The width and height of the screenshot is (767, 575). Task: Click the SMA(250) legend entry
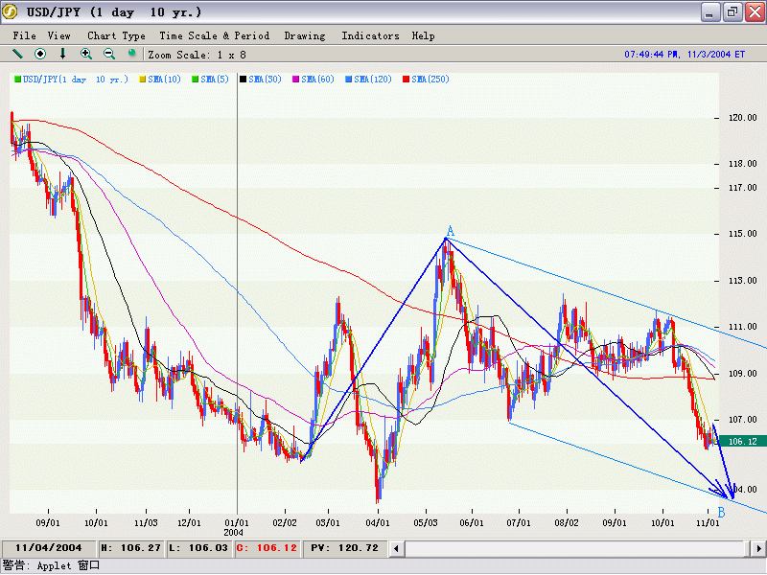click(430, 80)
